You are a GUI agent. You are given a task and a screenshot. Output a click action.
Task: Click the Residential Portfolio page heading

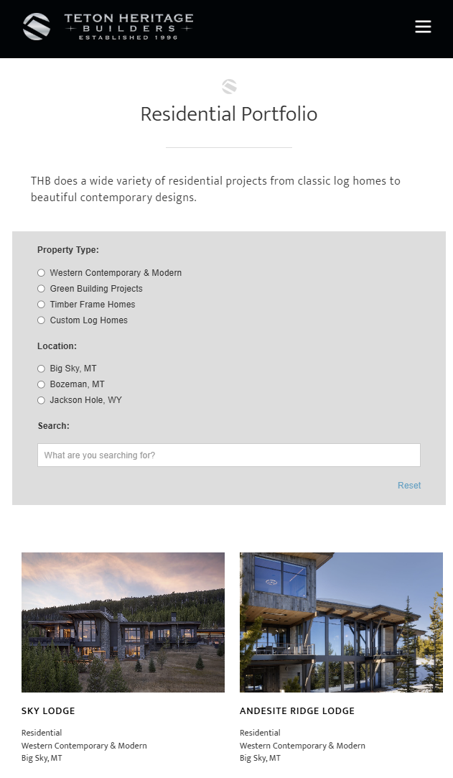pyautogui.click(x=228, y=114)
